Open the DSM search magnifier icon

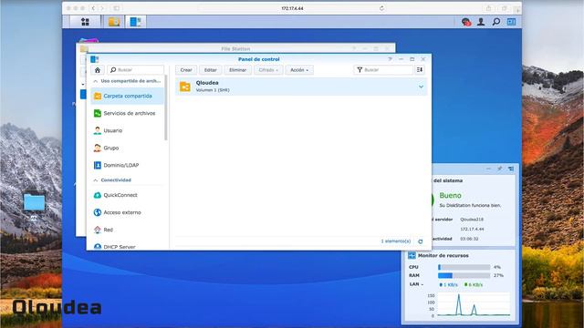tap(496, 22)
